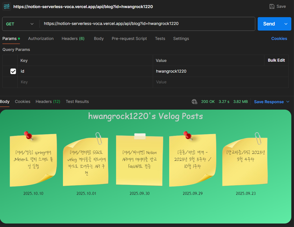
Task: Click the request title URL at top
Action: pyautogui.click(x=83, y=7)
